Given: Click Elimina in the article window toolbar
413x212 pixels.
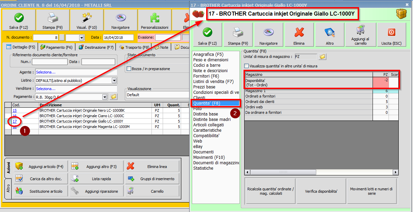Looking at the screenshot, I should pyautogui.click(x=299, y=35).
